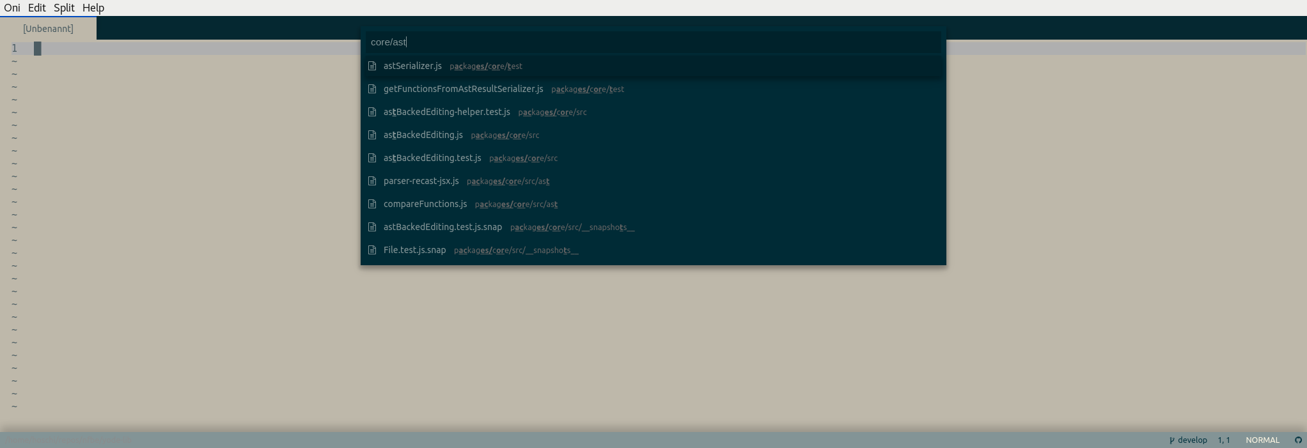1307x448 pixels.
Task: Click file icon beside astBackedEditing-helper.test.js
Action: (x=372, y=112)
